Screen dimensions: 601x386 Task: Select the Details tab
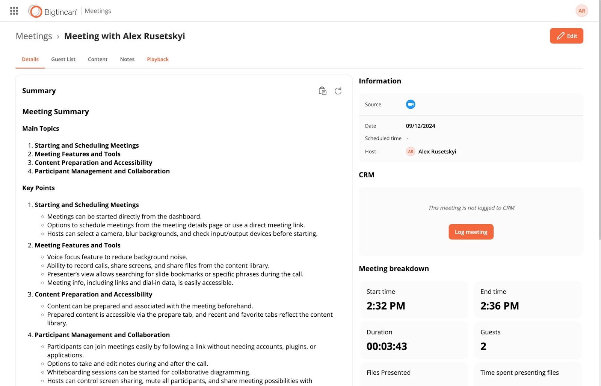tap(30, 59)
